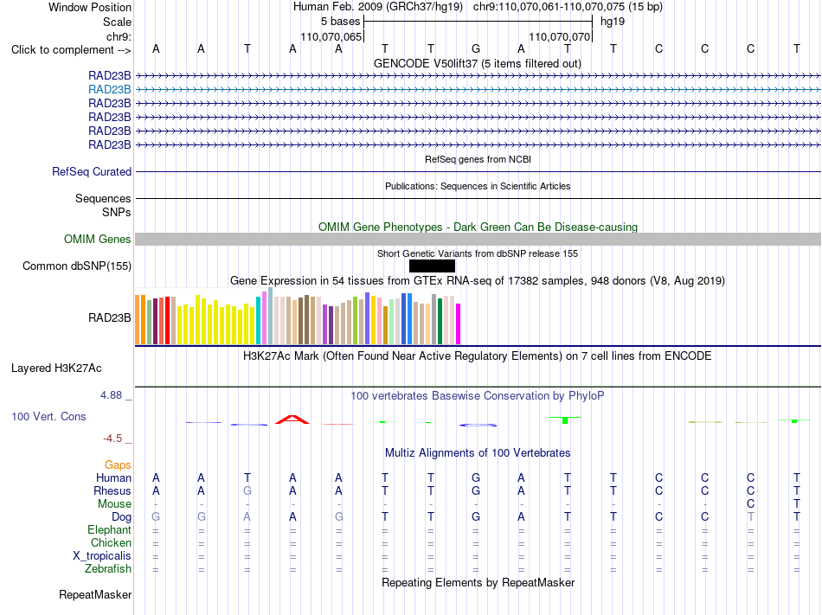Click the G base in the complement sequence row
The image size is (822, 615).
click(x=476, y=48)
